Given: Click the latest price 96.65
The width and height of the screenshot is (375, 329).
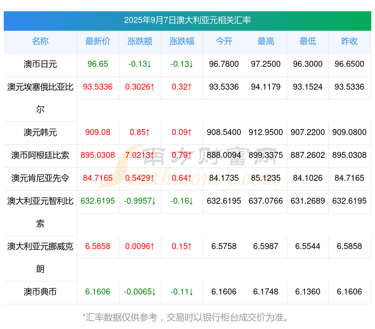Looking at the screenshot, I should click(x=98, y=64).
